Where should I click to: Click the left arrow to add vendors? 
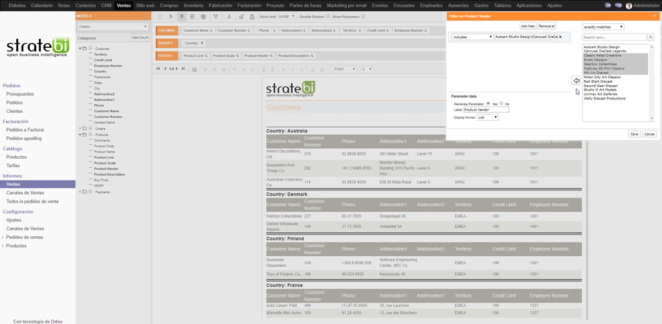click(575, 81)
